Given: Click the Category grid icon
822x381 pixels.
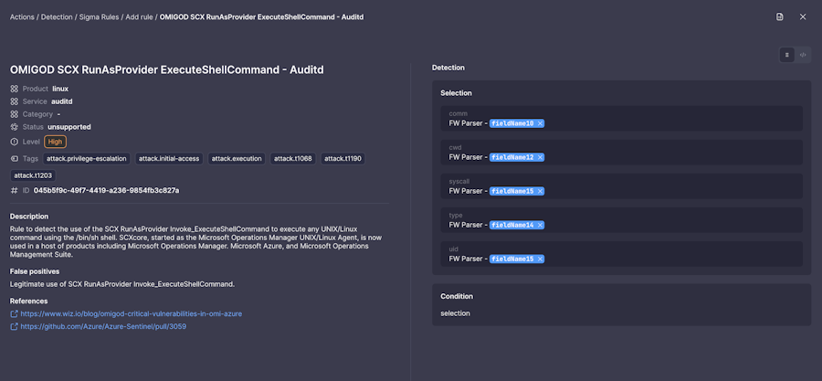Looking at the screenshot, I should [14, 114].
